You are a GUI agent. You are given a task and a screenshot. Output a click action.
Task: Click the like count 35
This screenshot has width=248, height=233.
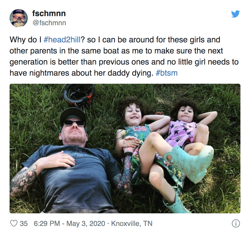pos(24,223)
